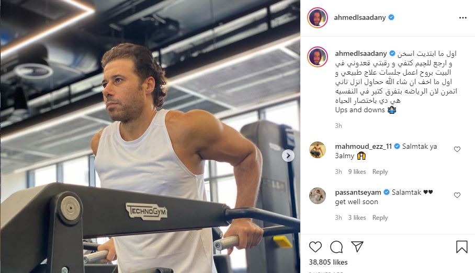This screenshot has height=273, width=475.
Task: Go to next photo with arrow
Action: 288,156
